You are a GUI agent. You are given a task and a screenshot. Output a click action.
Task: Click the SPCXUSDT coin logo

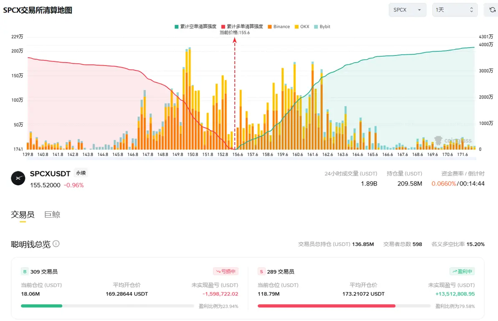click(18, 178)
